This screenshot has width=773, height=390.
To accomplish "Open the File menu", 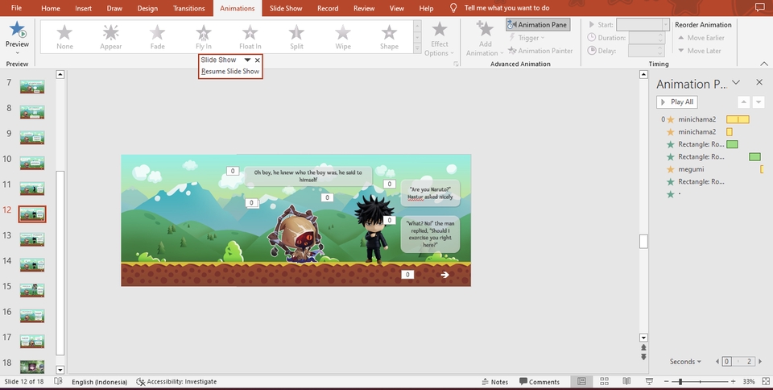I will click(16, 8).
